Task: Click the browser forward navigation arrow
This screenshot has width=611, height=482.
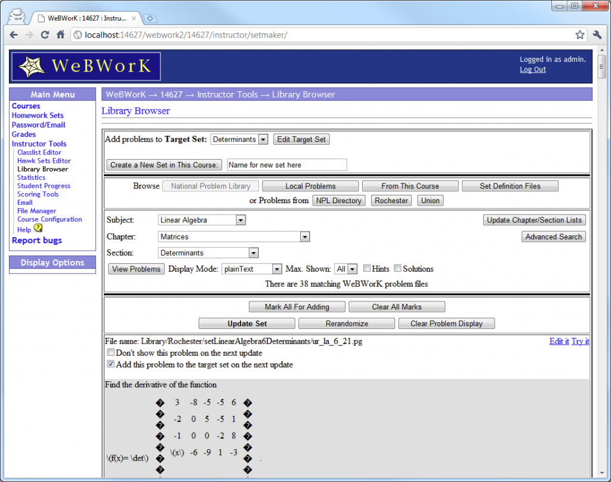Action: point(29,35)
